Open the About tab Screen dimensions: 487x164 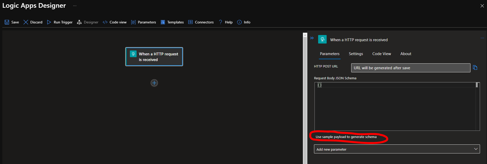(x=406, y=54)
